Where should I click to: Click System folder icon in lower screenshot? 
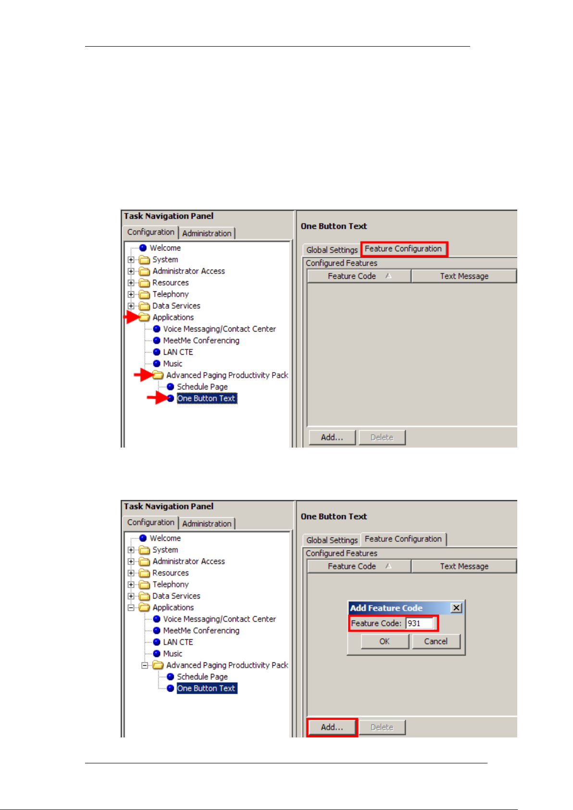[144, 550]
